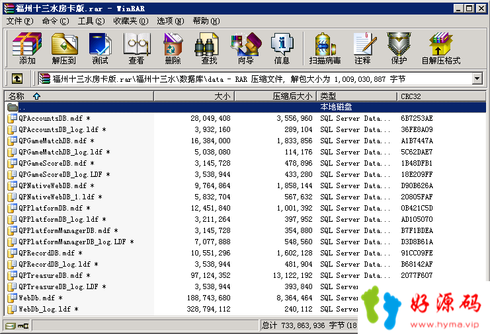Viewport: 490px width, 334px height.
Task: Click the QPGameMatchDB.mdf file icon
Action: tap(13, 141)
